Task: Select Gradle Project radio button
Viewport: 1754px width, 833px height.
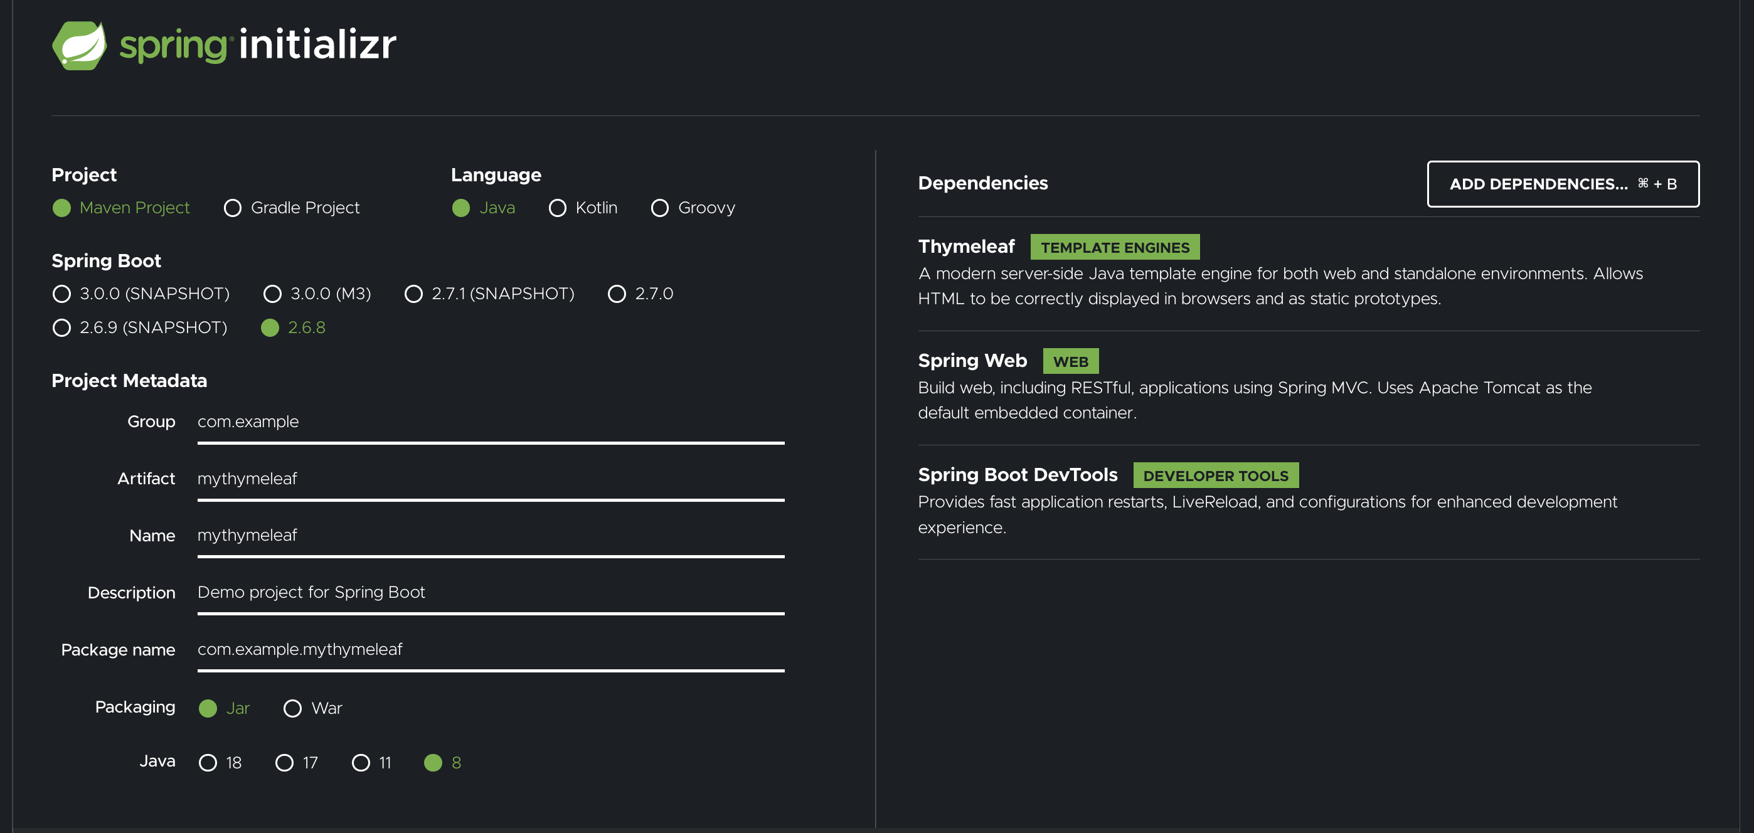Action: pyautogui.click(x=233, y=208)
